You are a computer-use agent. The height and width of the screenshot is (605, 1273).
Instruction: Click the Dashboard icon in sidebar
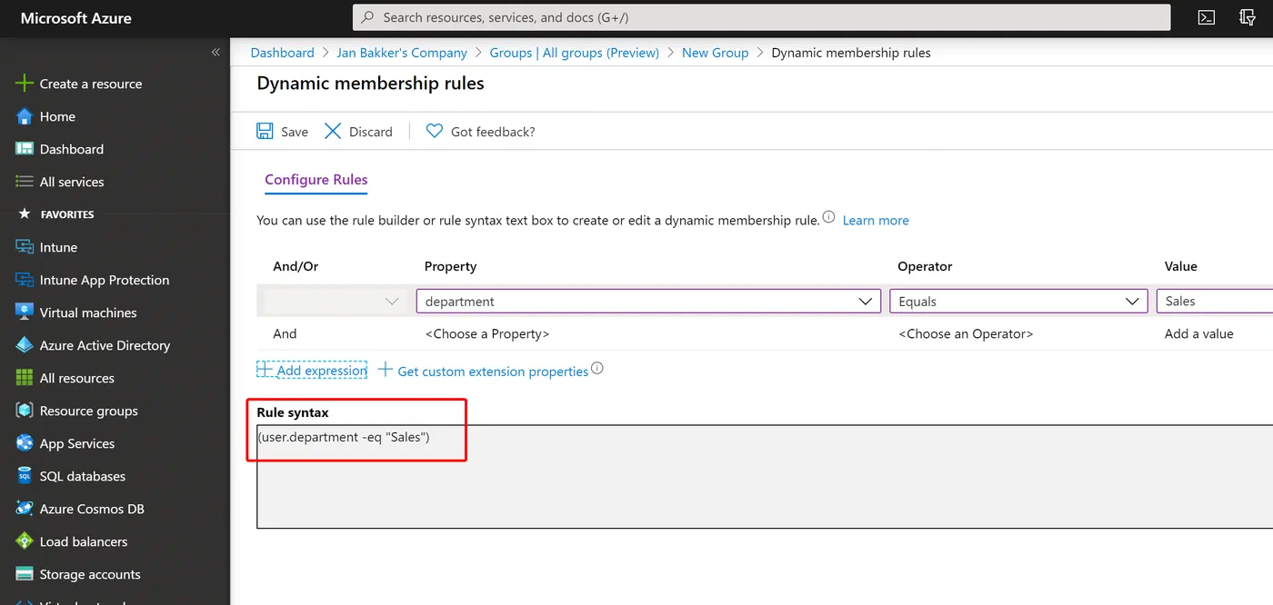click(x=25, y=149)
